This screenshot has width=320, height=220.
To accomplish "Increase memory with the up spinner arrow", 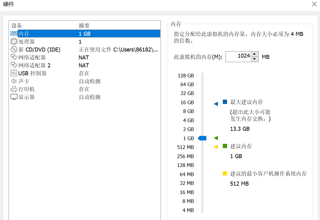I will (255, 54).
